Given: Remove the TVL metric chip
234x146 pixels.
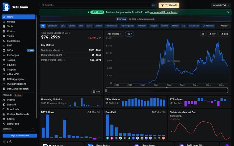Looking at the screenshot, I should 132,34.
